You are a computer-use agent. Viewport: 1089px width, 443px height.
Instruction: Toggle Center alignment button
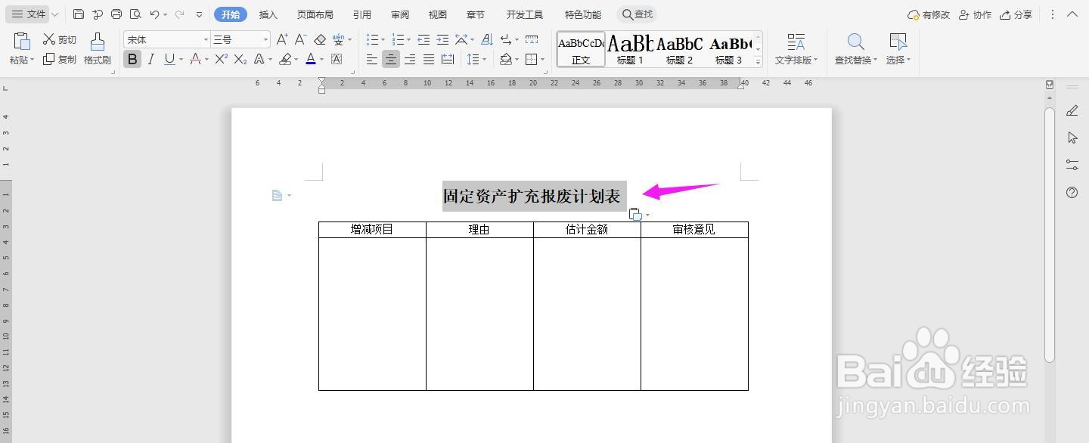pyautogui.click(x=391, y=59)
